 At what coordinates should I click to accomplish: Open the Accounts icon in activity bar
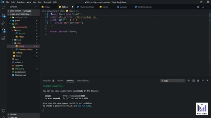click(3, 111)
